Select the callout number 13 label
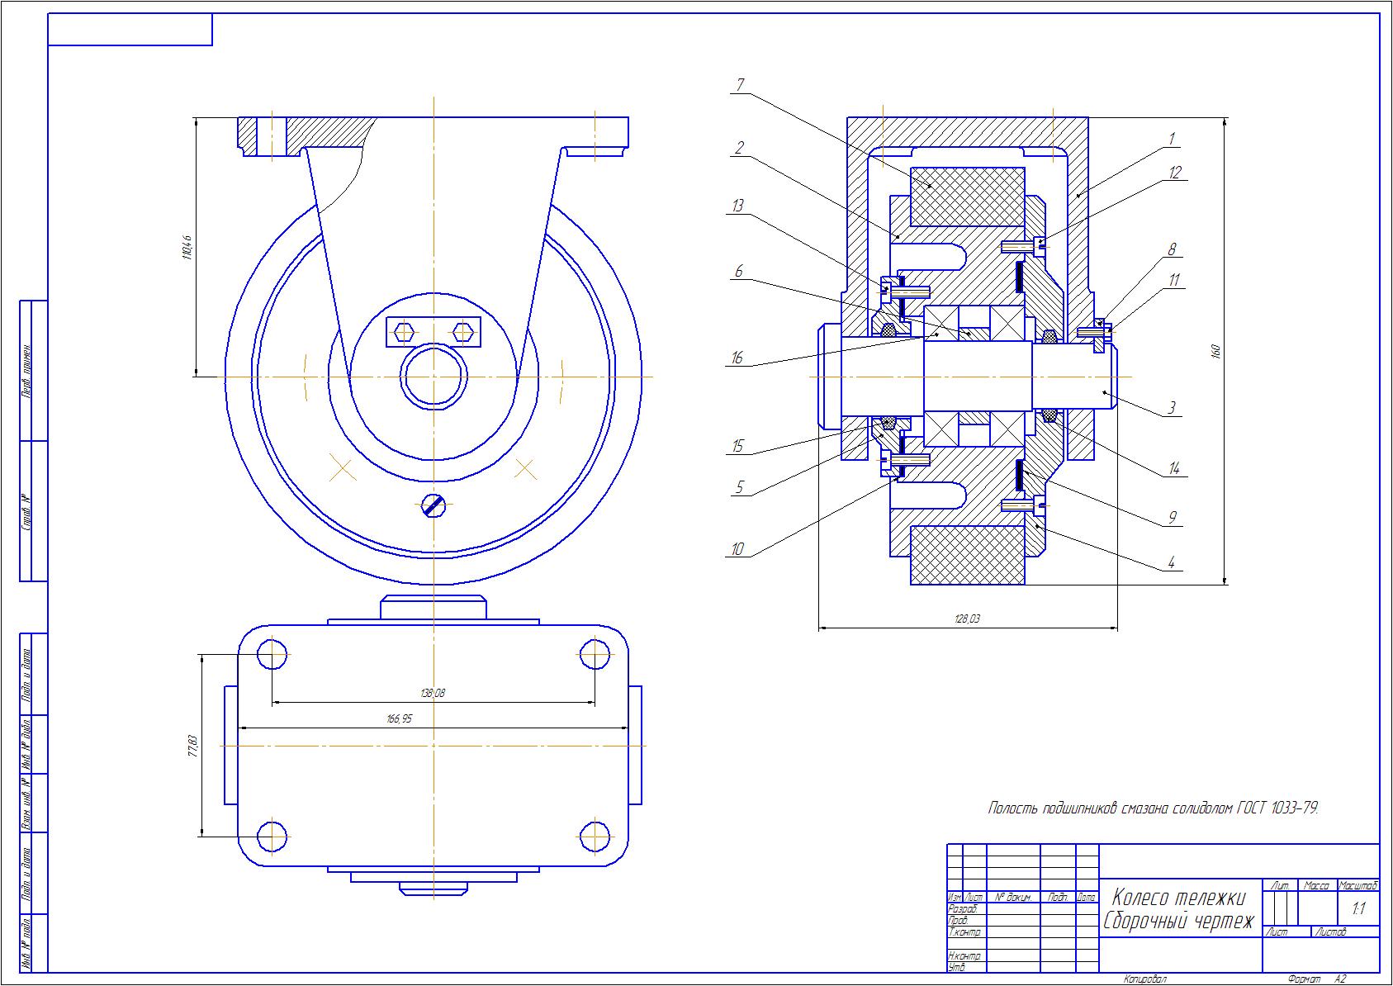This screenshot has height=986, width=1393. (737, 206)
